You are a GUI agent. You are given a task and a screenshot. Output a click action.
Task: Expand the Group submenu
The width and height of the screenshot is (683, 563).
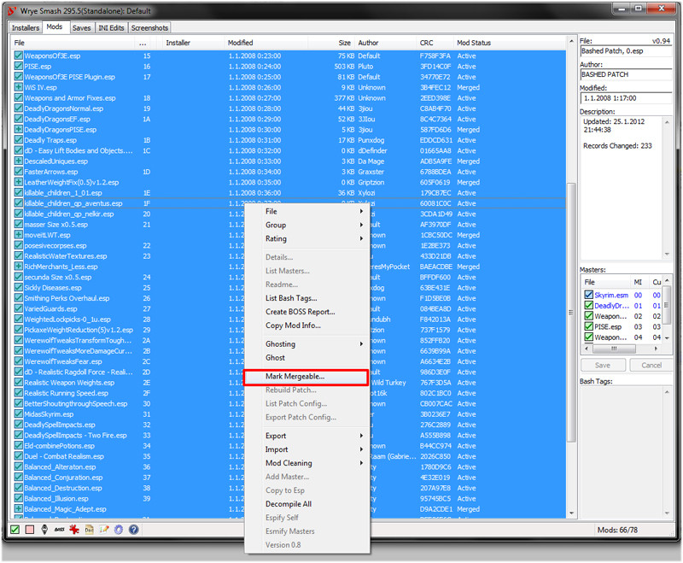pyautogui.click(x=306, y=225)
